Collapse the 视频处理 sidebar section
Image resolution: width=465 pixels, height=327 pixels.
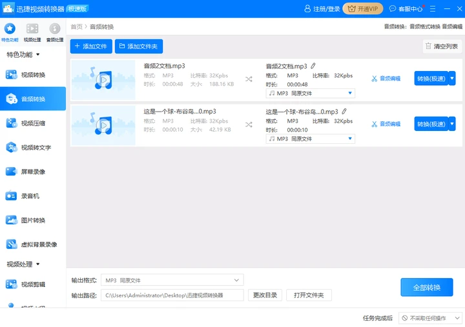coord(23,264)
